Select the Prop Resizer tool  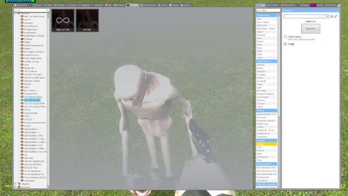click(x=266, y=97)
